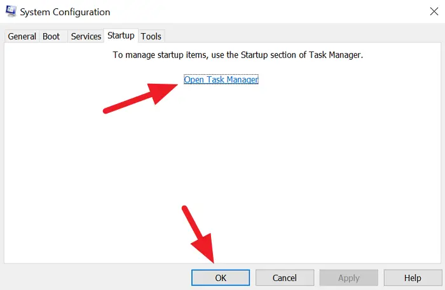Switch to the General tab
Screen dimensions: 445x290
[x=22, y=36]
